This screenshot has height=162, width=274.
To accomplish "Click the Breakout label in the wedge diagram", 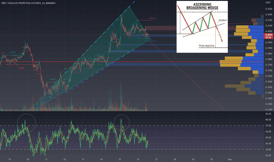I will (223, 20).
